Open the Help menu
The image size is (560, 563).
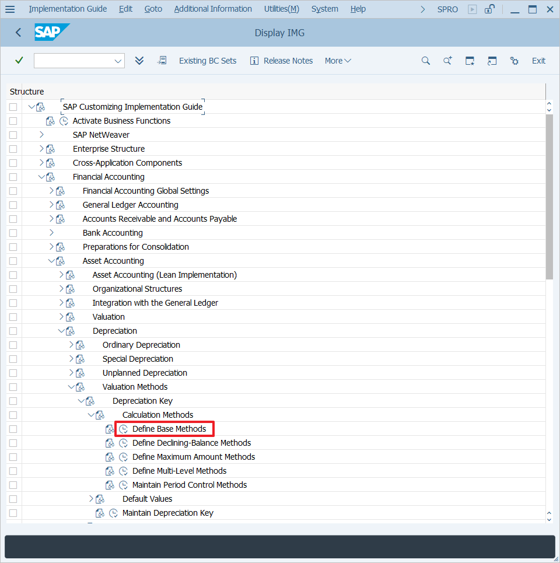[x=358, y=9]
